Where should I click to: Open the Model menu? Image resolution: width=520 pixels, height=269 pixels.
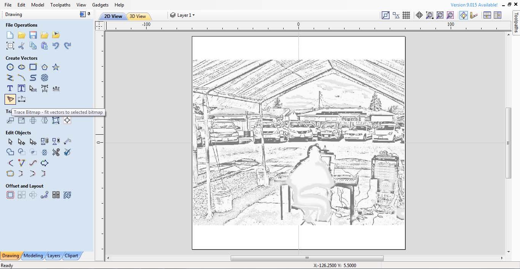pyautogui.click(x=38, y=5)
